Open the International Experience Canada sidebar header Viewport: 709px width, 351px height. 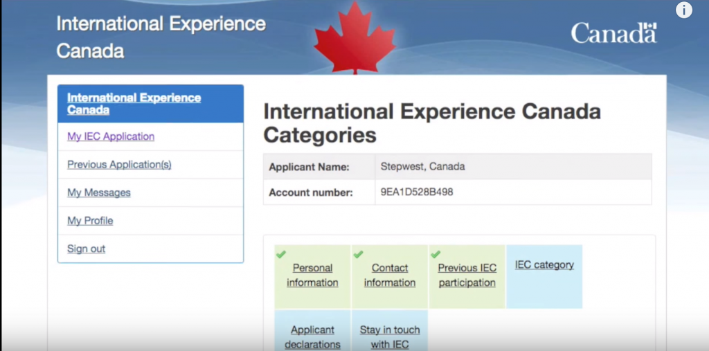click(x=134, y=104)
